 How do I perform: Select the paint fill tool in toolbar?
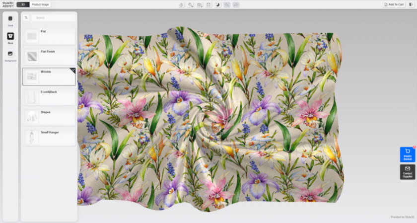tap(191, 4)
